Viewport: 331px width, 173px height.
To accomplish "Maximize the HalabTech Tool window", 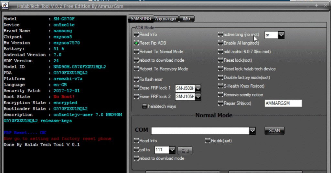I will click(316, 6).
